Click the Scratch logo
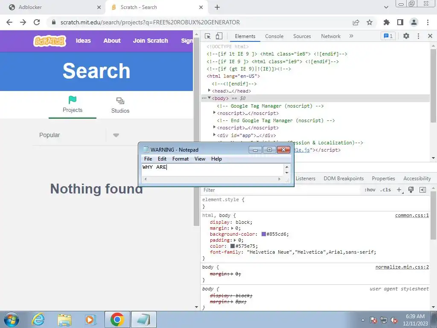437x328 pixels. click(50, 41)
